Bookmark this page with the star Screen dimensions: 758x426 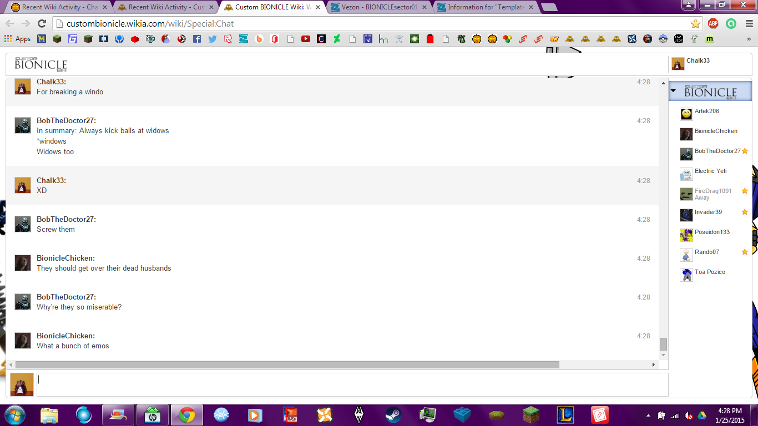pyautogui.click(x=695, y=23)
